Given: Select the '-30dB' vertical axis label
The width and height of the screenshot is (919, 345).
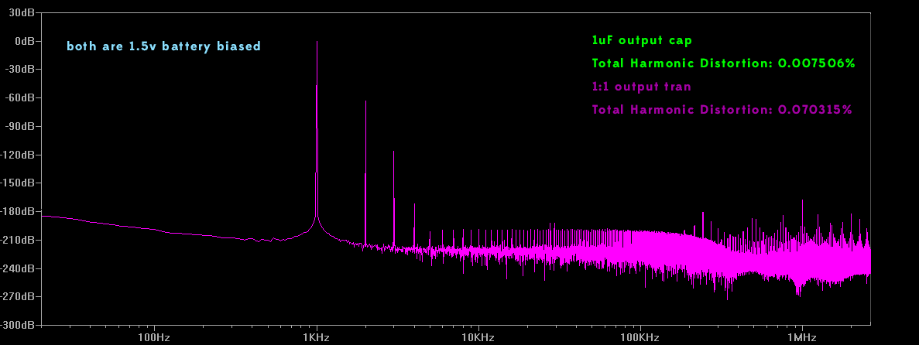Looking at the screenshot, I should [x=19, y=69].
